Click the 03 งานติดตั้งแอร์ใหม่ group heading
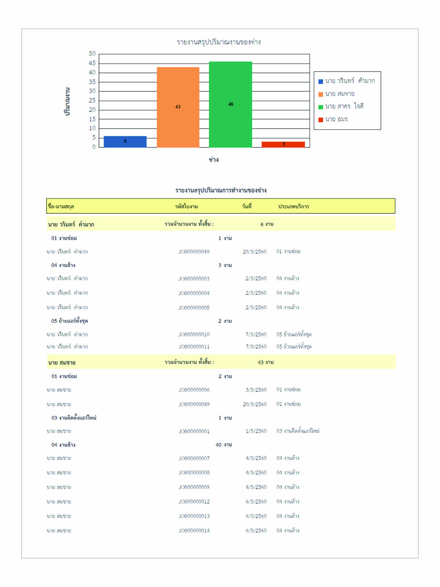The width and height of the screenshot is (440, 587). point(74,418)
